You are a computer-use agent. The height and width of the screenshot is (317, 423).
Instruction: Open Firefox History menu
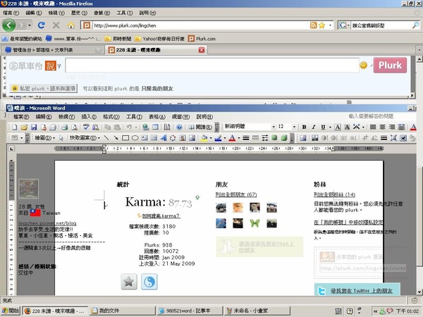[x=79, y=13]
